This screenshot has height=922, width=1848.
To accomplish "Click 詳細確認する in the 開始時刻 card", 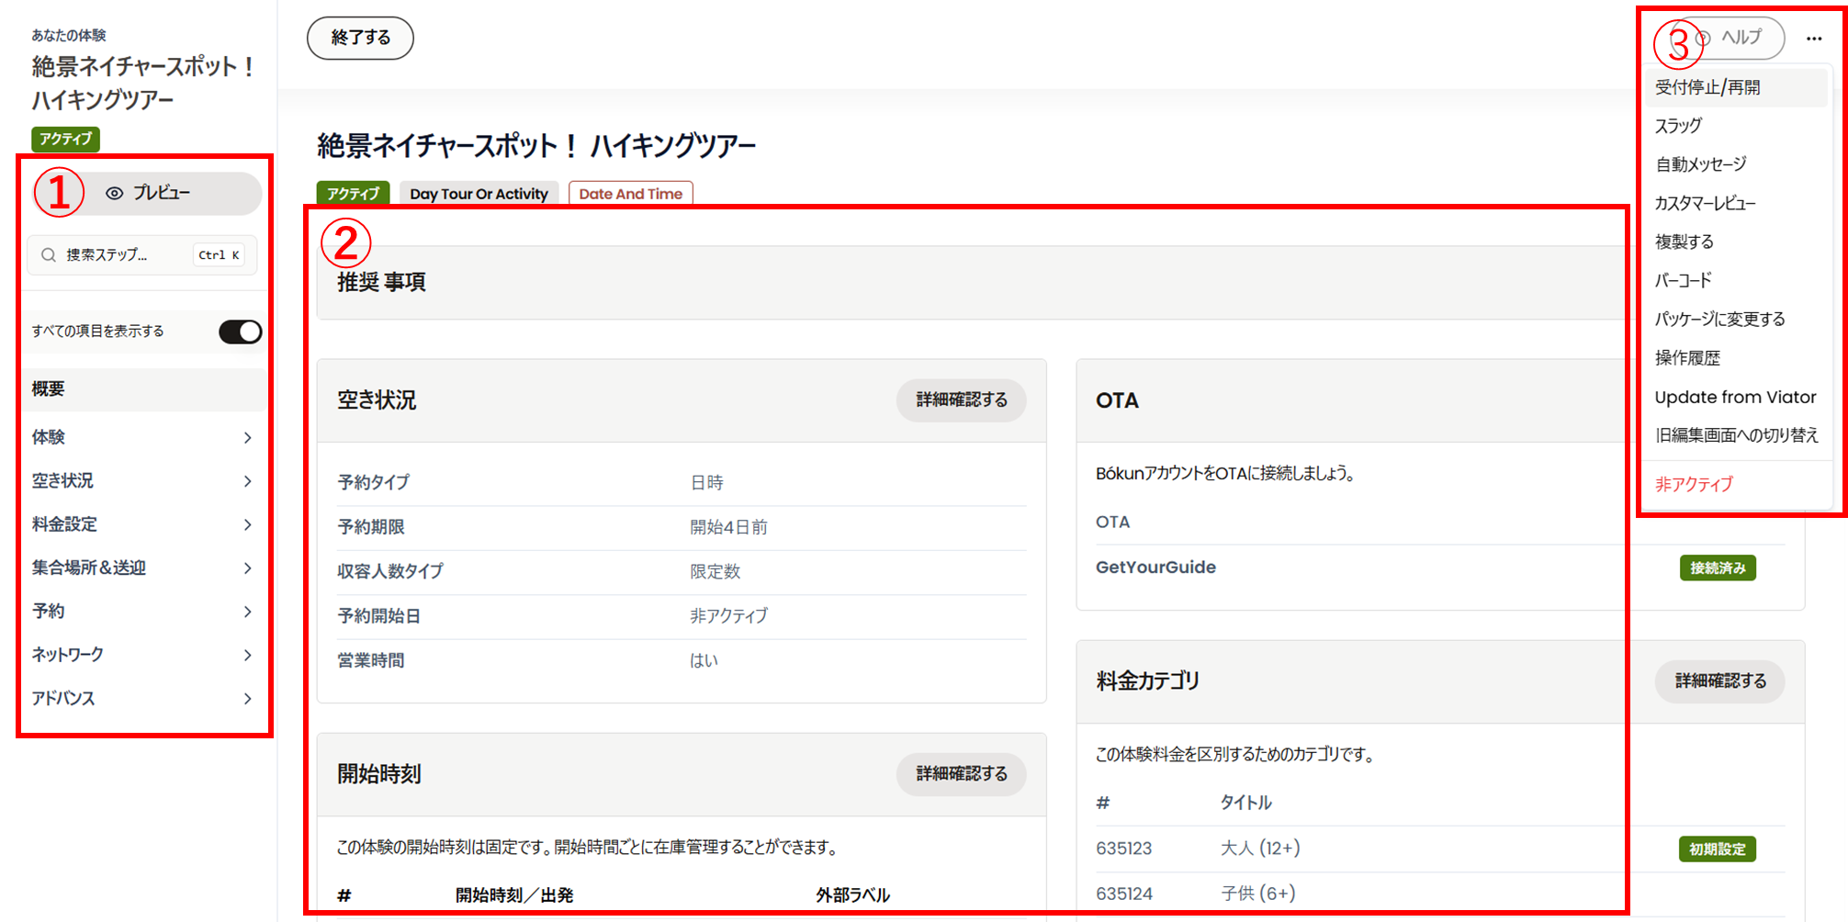I will (961, 774).
